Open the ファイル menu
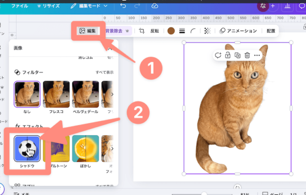The width and height of the screenshot is (306, 195). [19, 6]
